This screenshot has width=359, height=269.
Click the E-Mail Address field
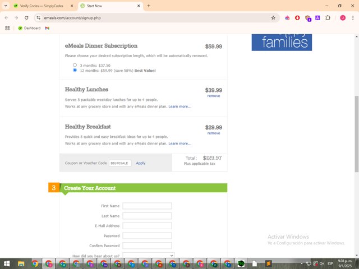click(x=147, y=226)
